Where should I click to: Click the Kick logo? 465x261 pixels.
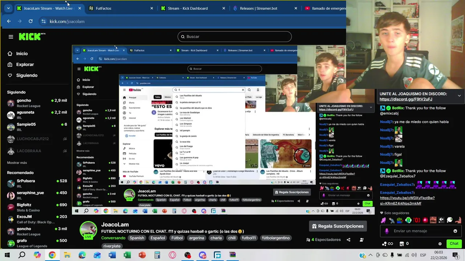32,36
